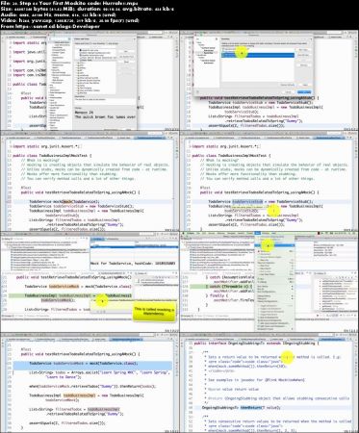Image resolution: width=359 pixels, height=433 pixels.
Task: Open thumbnail showing dialog with blue selected row
Action: tap(269, 80)
